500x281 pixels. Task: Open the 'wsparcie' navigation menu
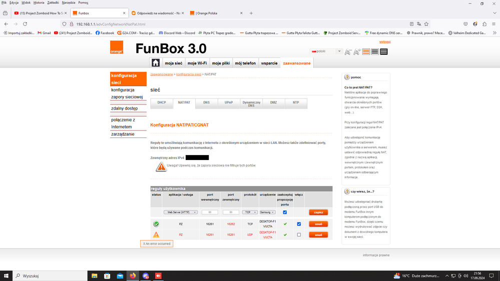269,63
